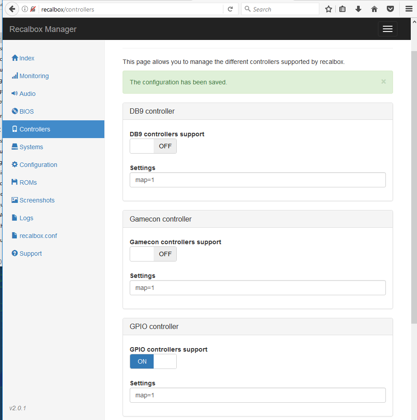Viewport: 417px width, 420px height.
Task: Dismiss the configuration saved alert
Action: (384, 82)
